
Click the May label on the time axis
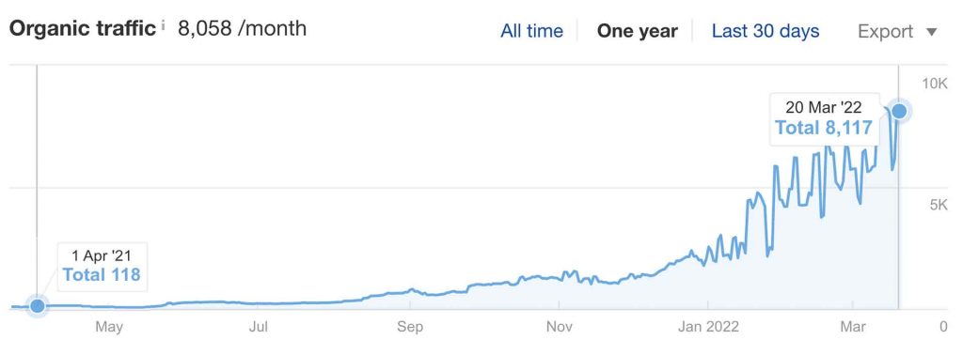[x=109, y=327]
